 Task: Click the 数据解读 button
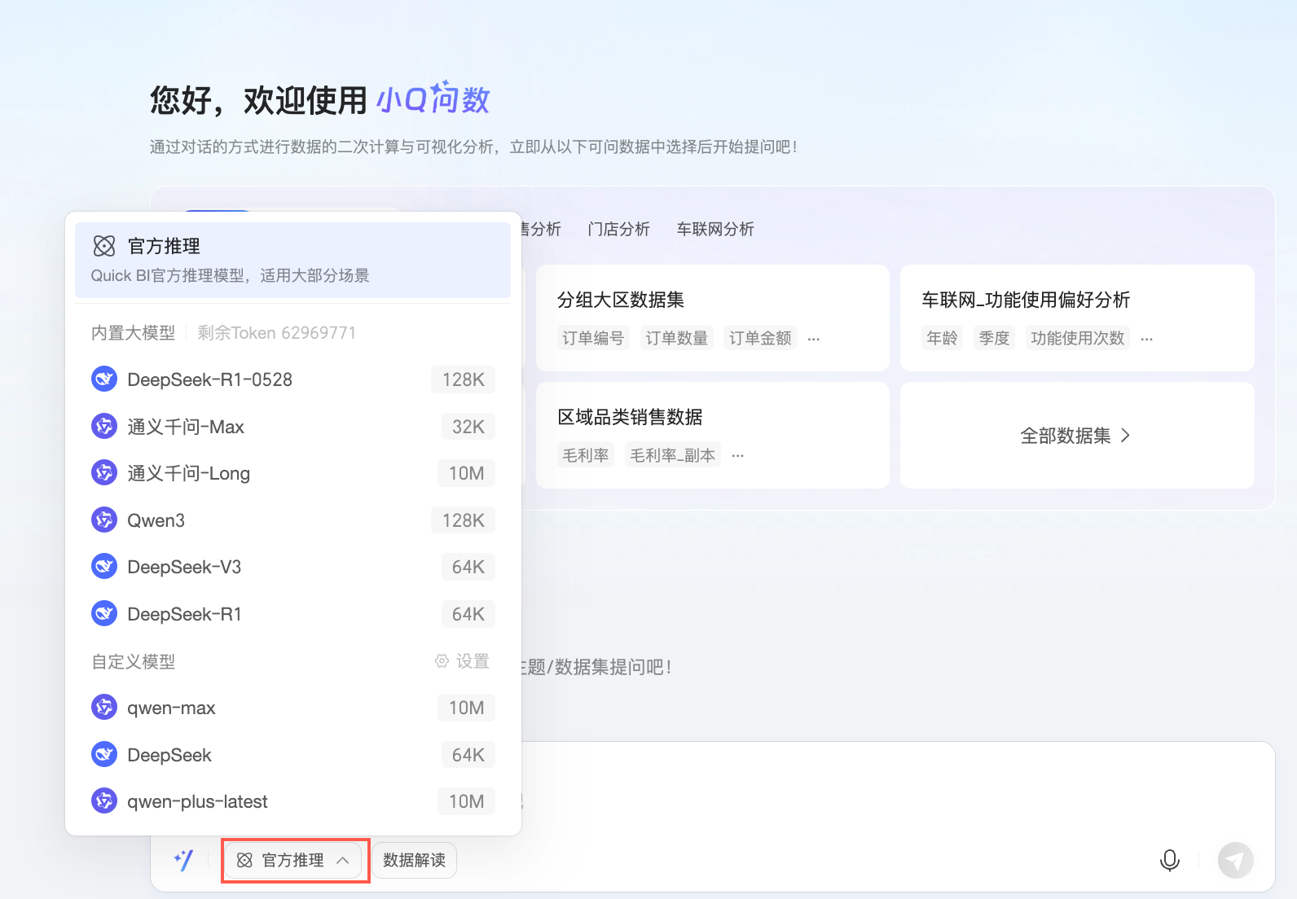(x=414, y=860)
